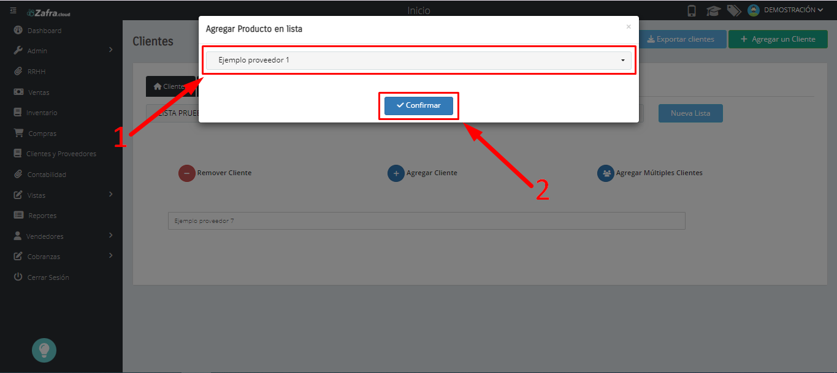The height and width of the screenshot is (373, 837).
Task: Click the Exportar clientes button
Action: point(681,39)
